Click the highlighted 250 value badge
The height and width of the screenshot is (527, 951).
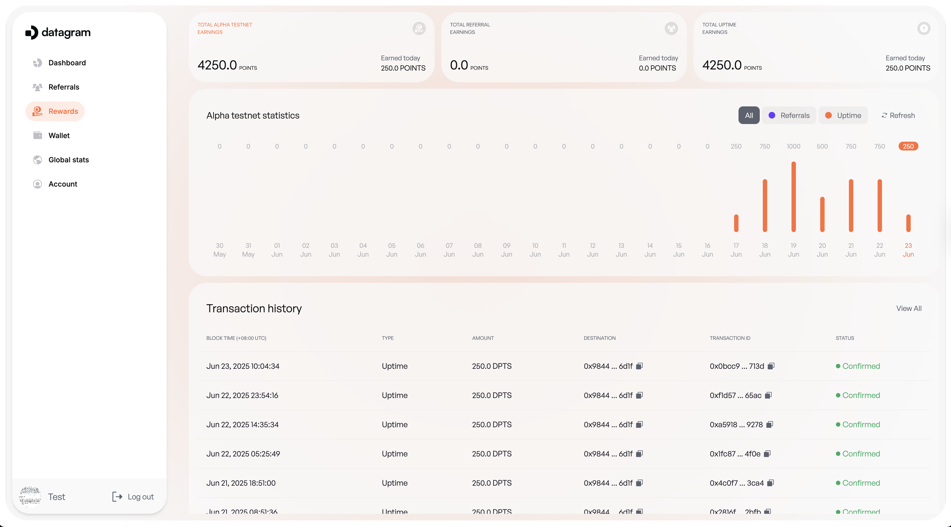pyautogui.click(x=908, y=146)
